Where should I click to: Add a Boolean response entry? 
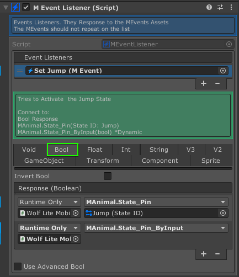pyautogui.click(x=204, y=254)
